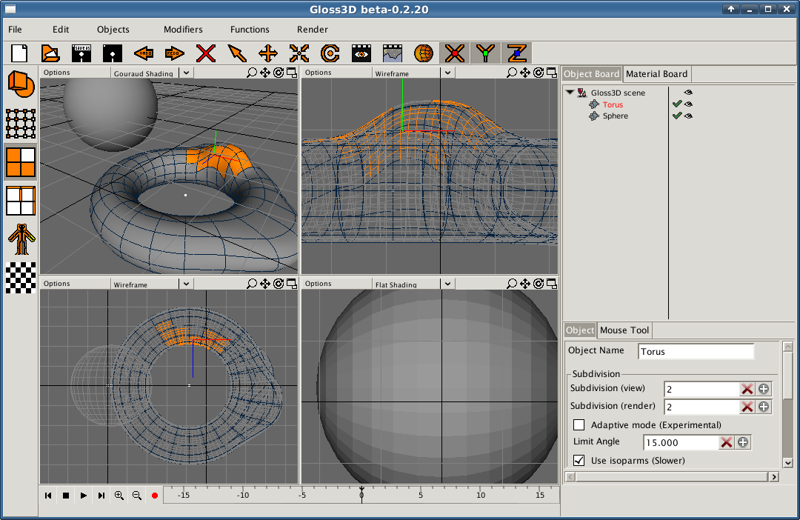Viewport: 800px width, 520px height.
Task: Switch to the Mouse Tool tab
Action: coord(624,330)
